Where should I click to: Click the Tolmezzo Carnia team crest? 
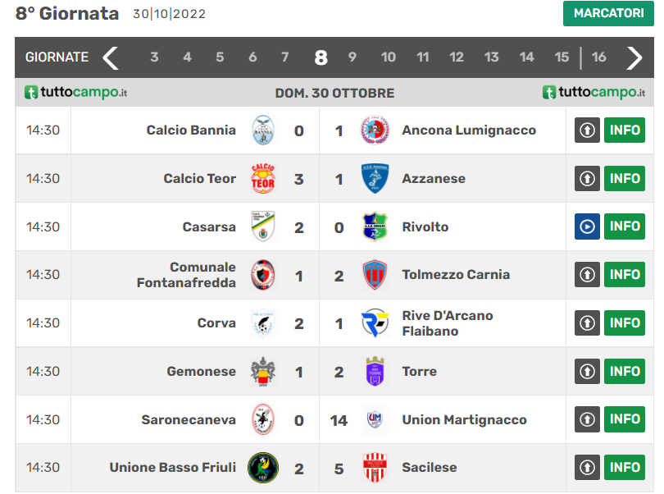click(x=375, y=275)
